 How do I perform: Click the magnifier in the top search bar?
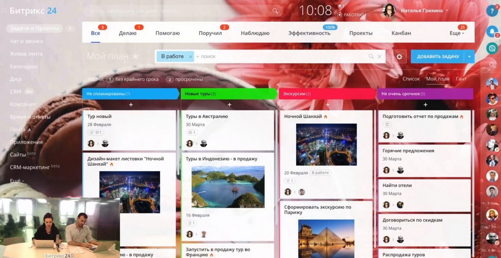click(x=275, y=11)
